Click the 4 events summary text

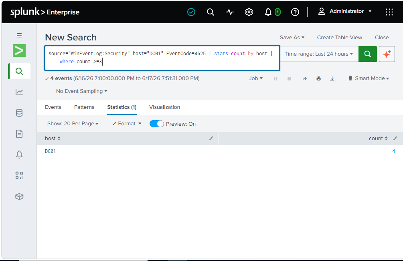(x=61, y=78)
